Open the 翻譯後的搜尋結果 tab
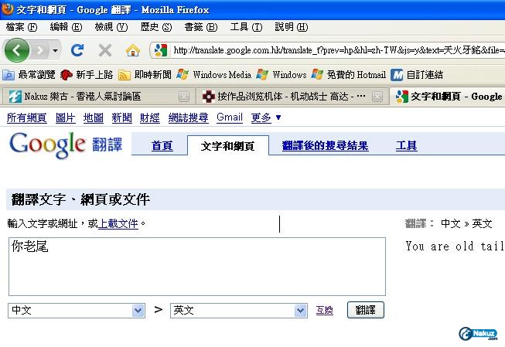The height and width of the screenshot is (347, 505). pyautogui.click(x=325, y=146)
